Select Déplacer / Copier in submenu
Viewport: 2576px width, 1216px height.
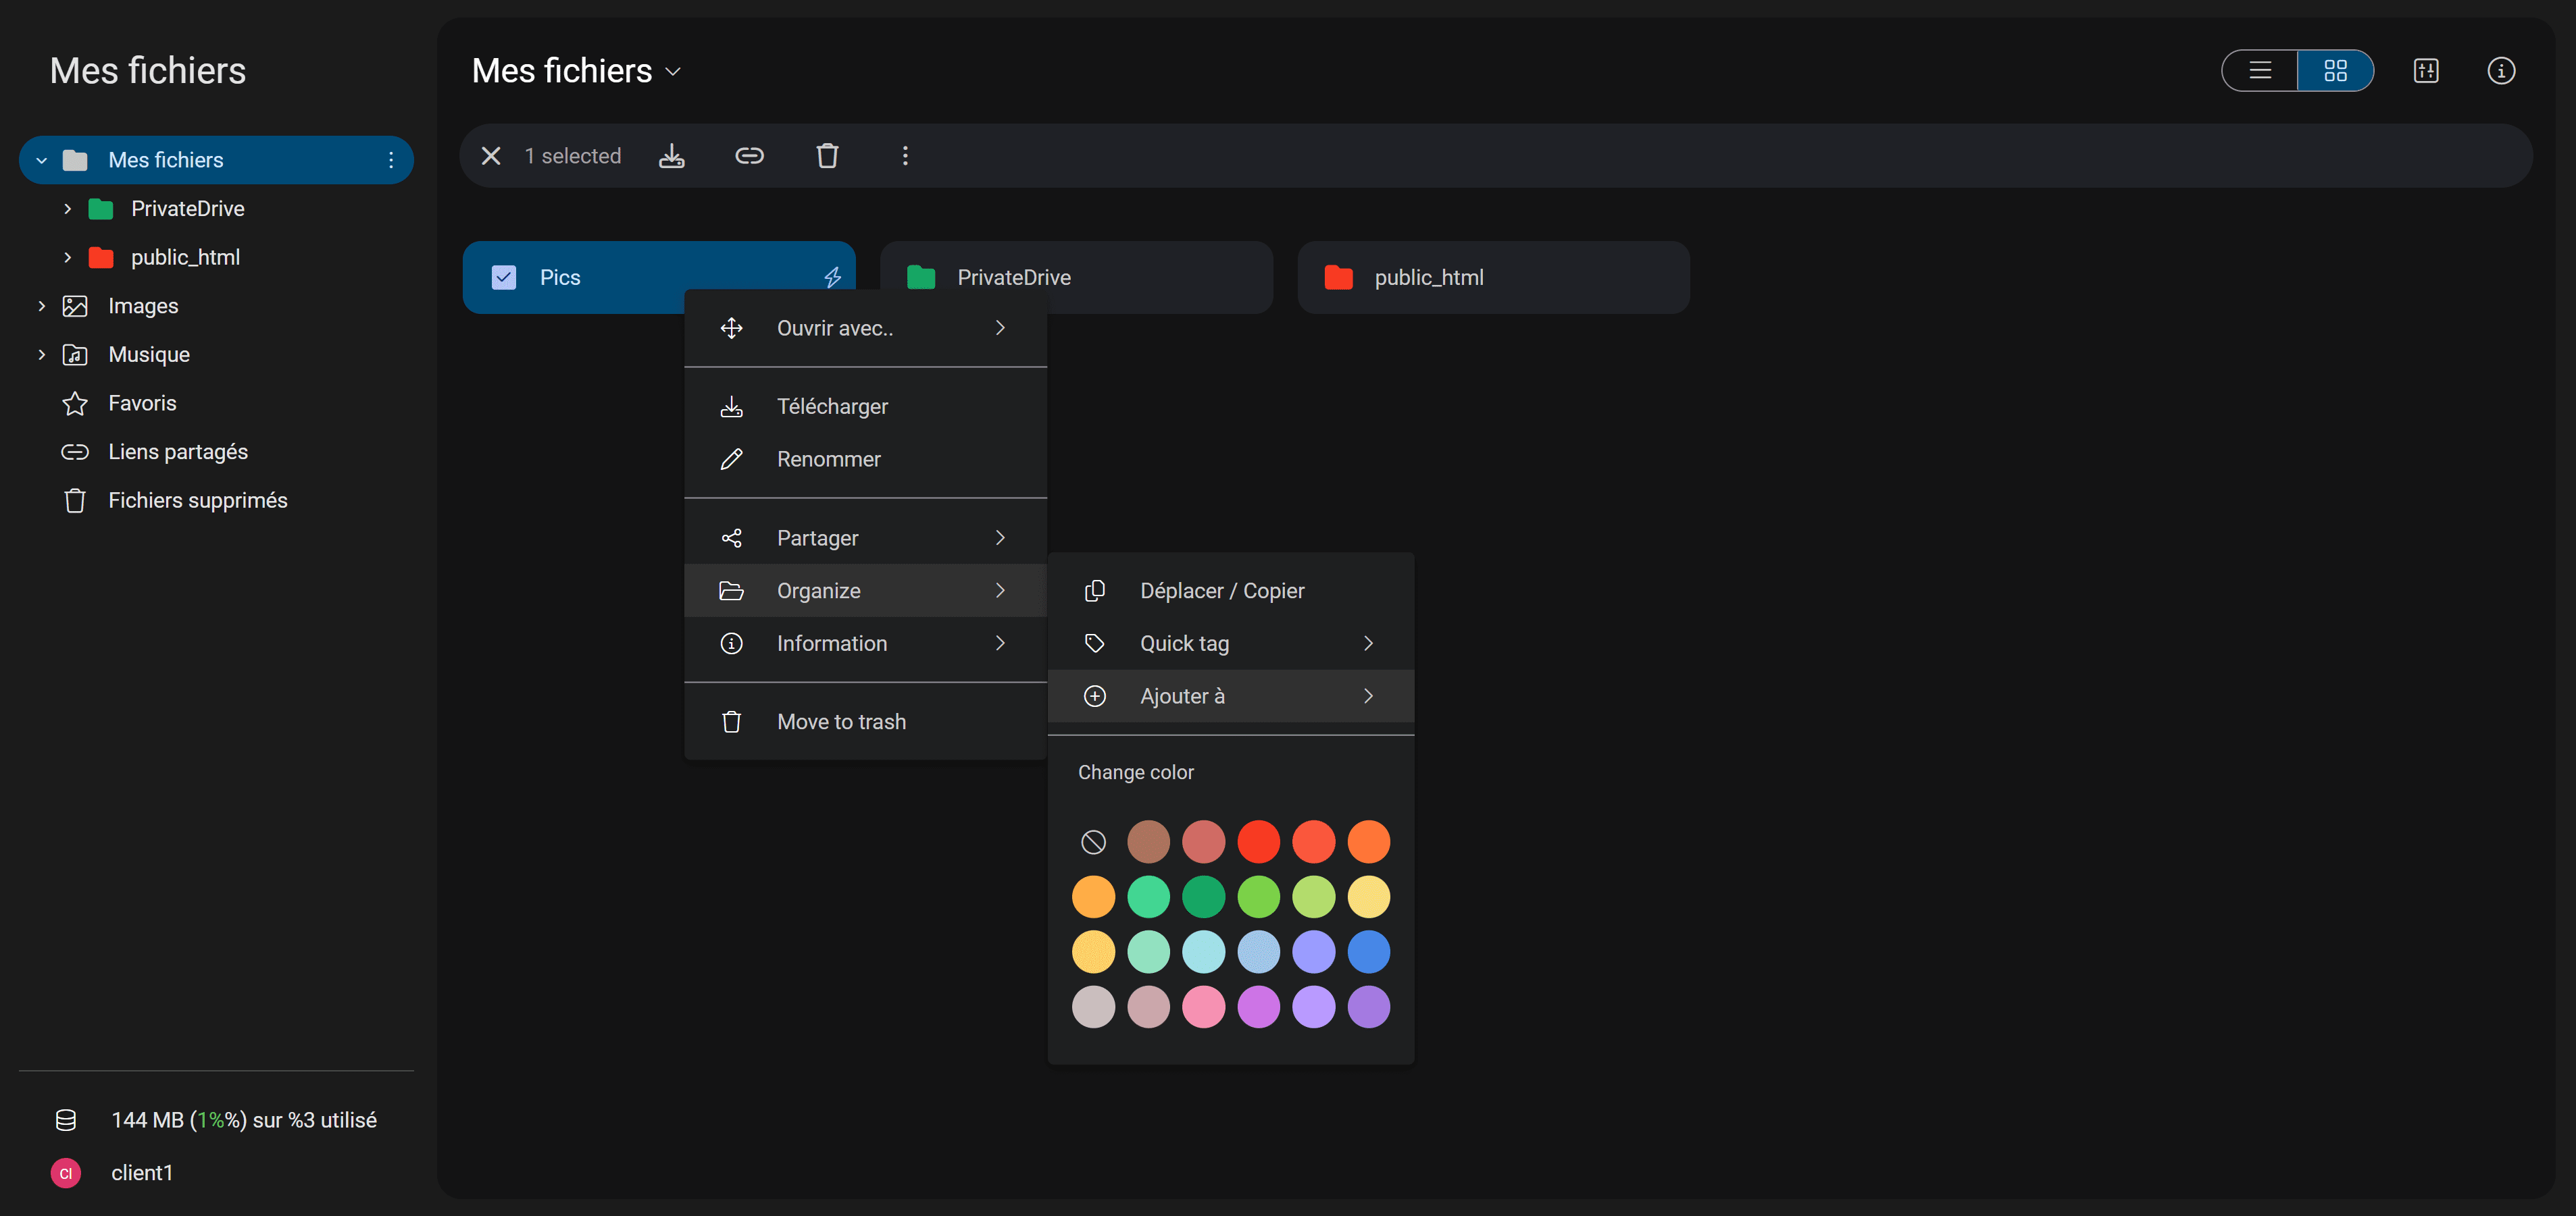pos(1221,591)
